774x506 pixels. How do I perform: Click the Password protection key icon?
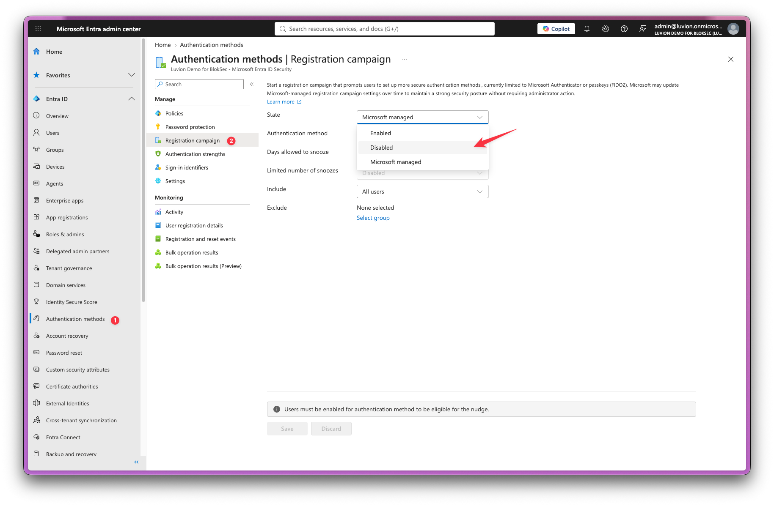click(158, 127)
